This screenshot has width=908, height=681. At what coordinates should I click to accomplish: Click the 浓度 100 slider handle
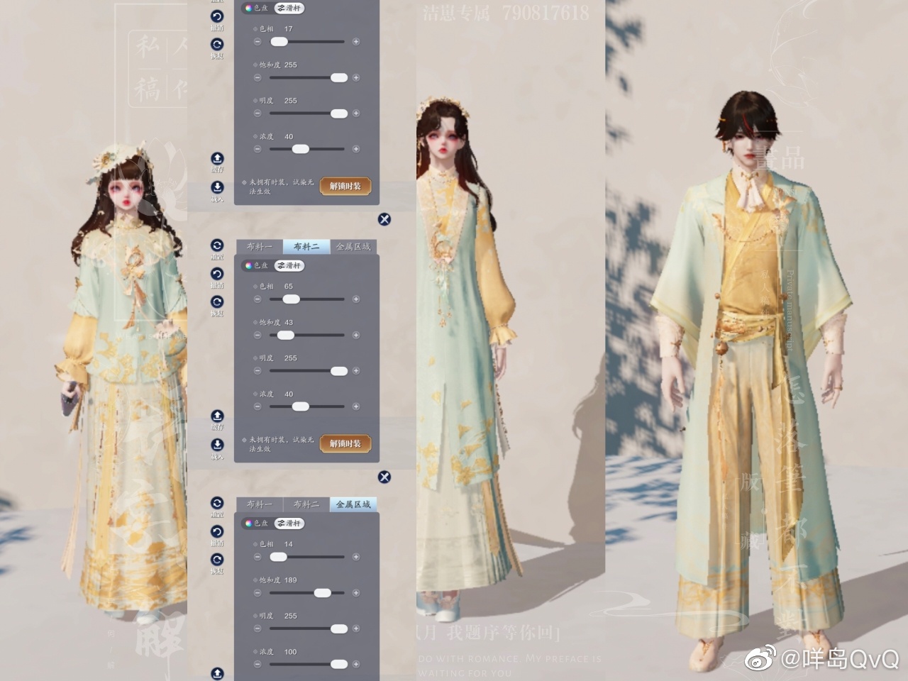[339, 664]
